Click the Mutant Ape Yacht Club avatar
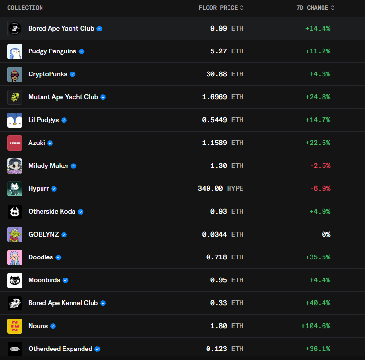 tap(15, 97)
